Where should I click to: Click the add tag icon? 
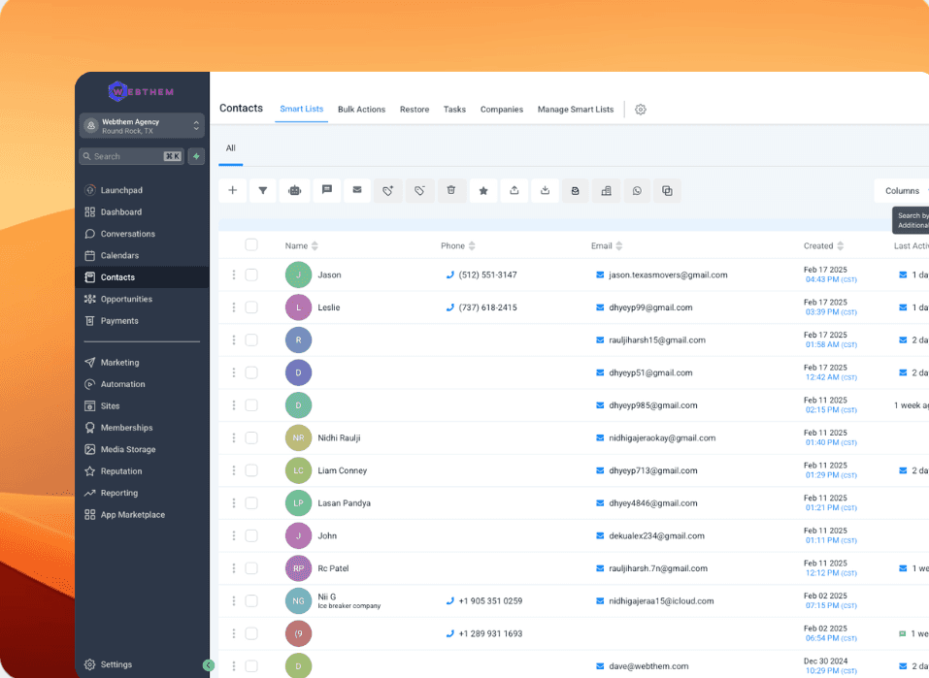click(x=388, y=191)
